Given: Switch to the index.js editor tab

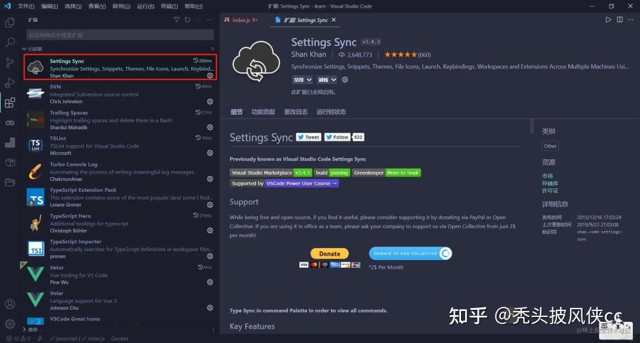Looking at the screenshot, I should (241, 20).
